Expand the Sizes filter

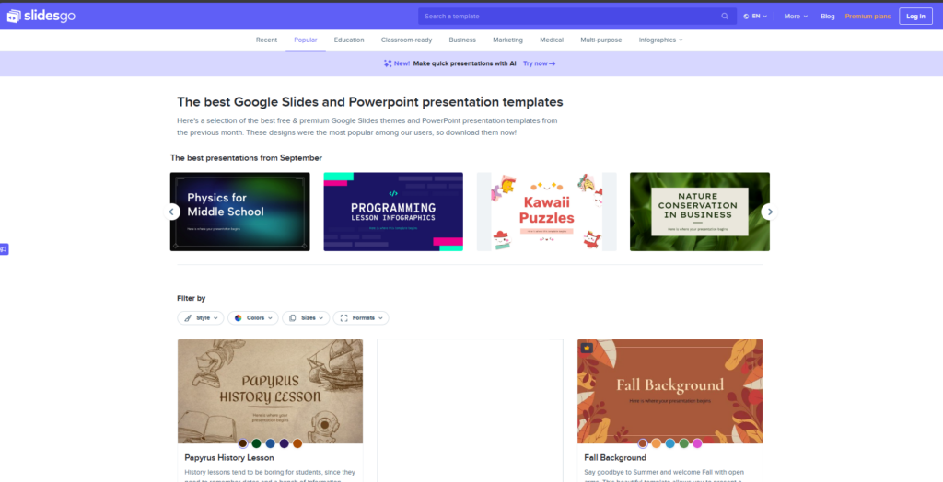click(305, 317)
